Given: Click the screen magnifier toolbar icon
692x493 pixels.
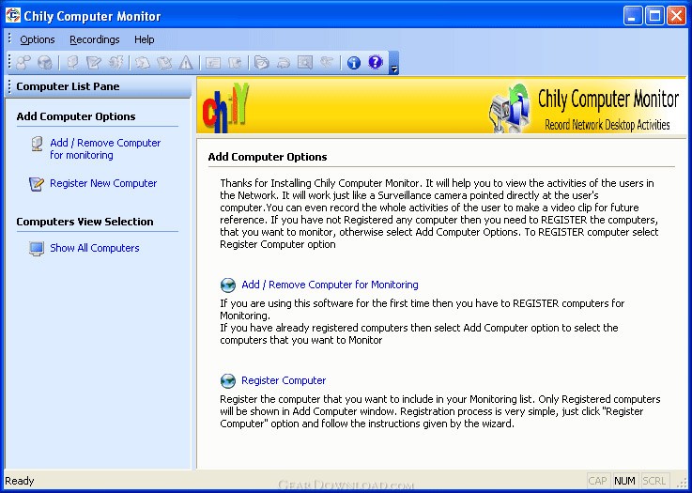Looking at the screenshot, I should coord(305,63).
